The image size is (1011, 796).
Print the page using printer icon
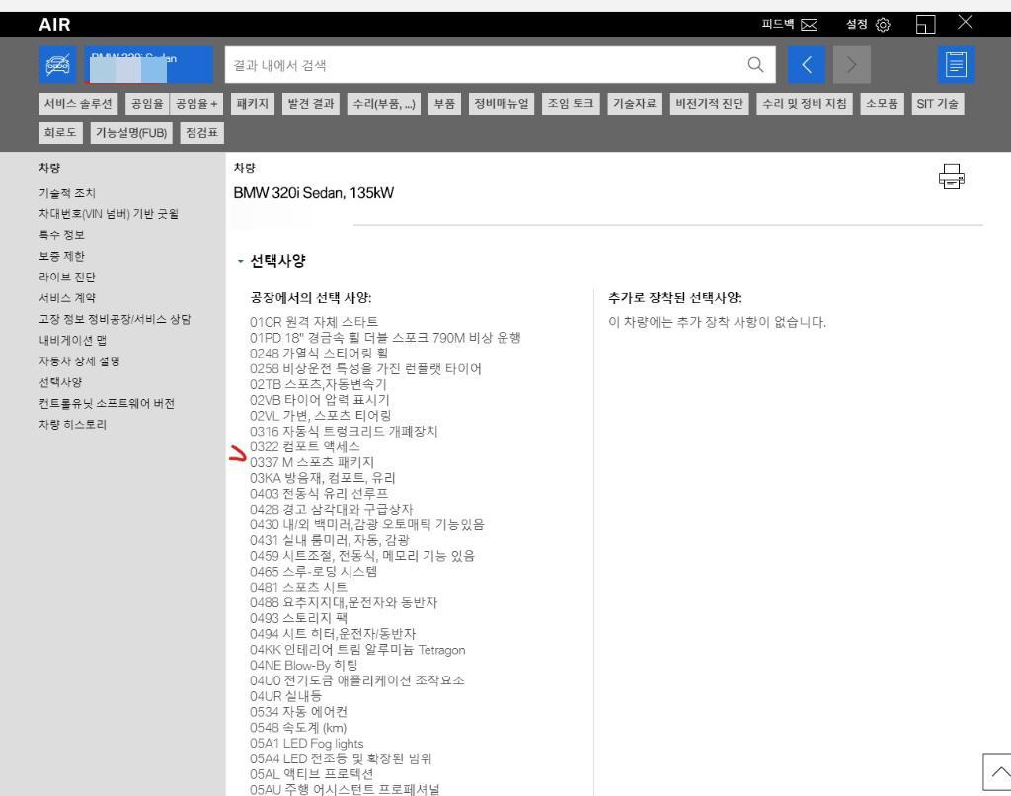[x=952, y=178]
